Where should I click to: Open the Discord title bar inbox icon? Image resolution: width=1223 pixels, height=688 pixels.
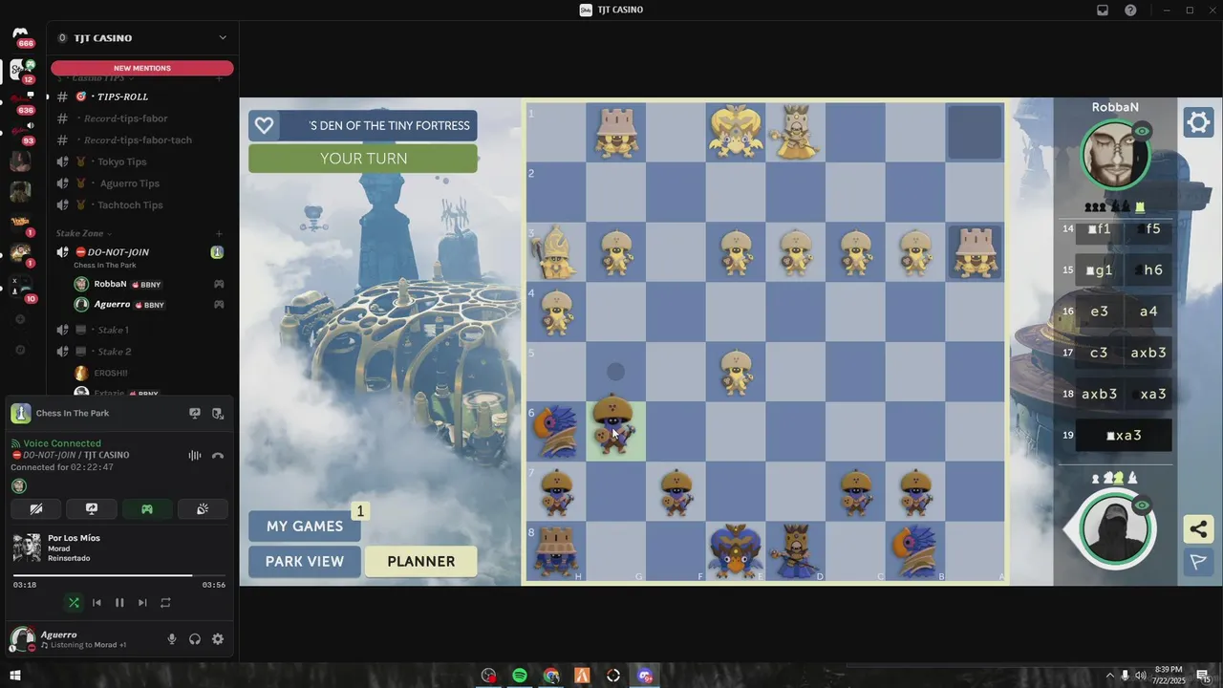point(1103,10)
